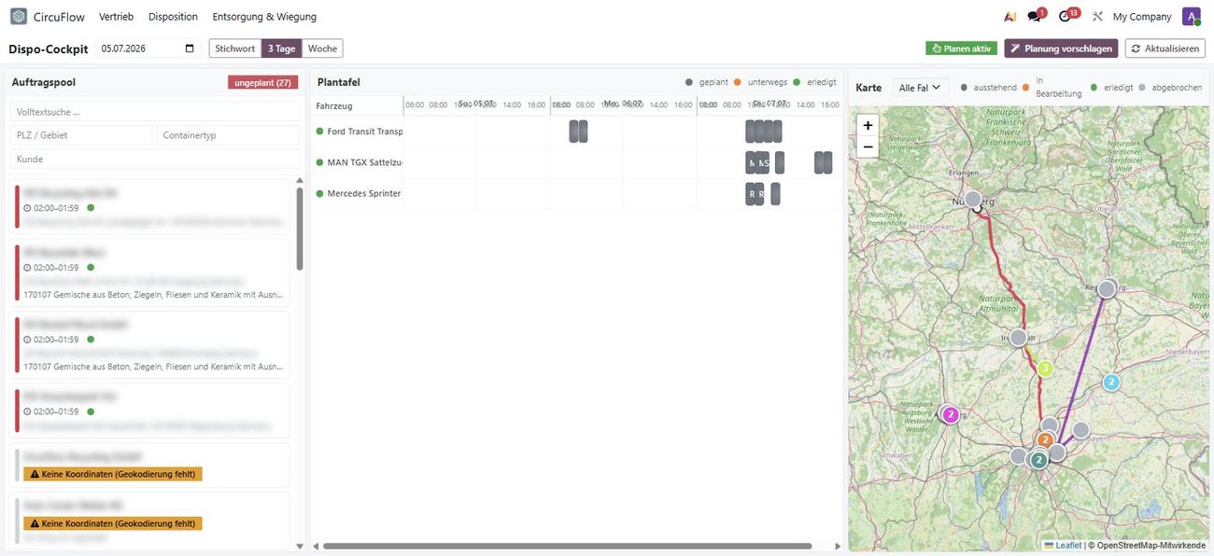This screenshot has height=556, width=1214.
Task: Click the Ford Transit vehicle row label
Action: point(364,132)
